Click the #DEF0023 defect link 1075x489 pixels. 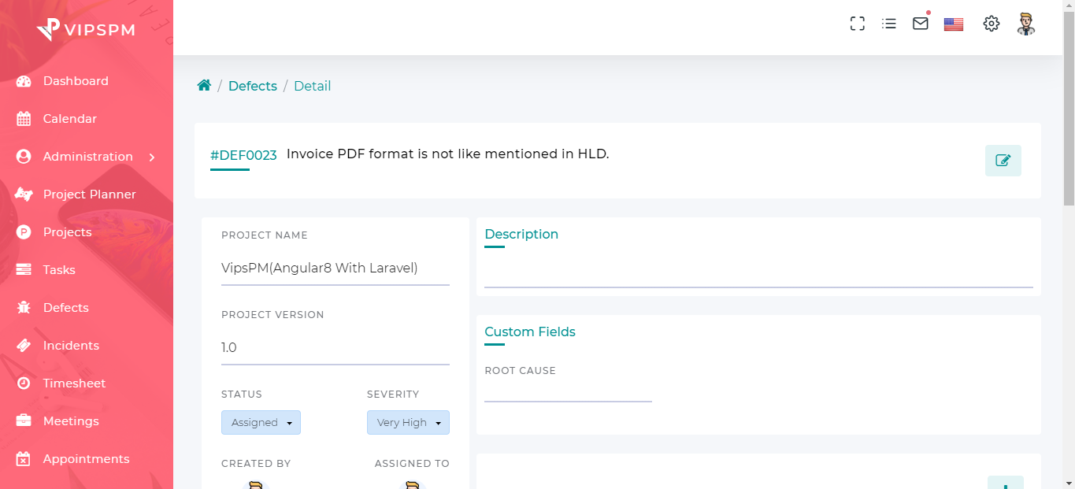243,155
